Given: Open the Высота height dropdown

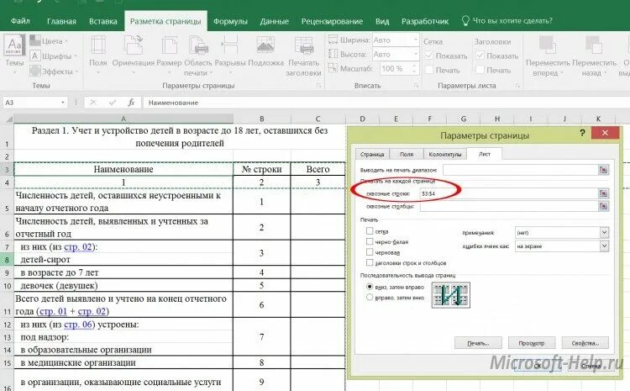Looking at the screenshot, I should pos(416,54).
